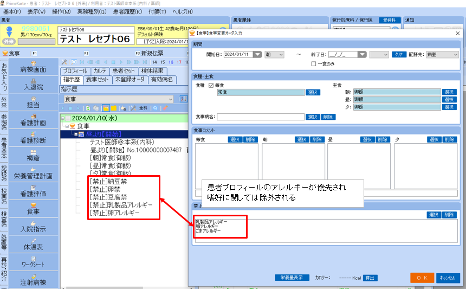Open 看護評価 nursing evaluation

pyautogui.click(x=33, y=191)
